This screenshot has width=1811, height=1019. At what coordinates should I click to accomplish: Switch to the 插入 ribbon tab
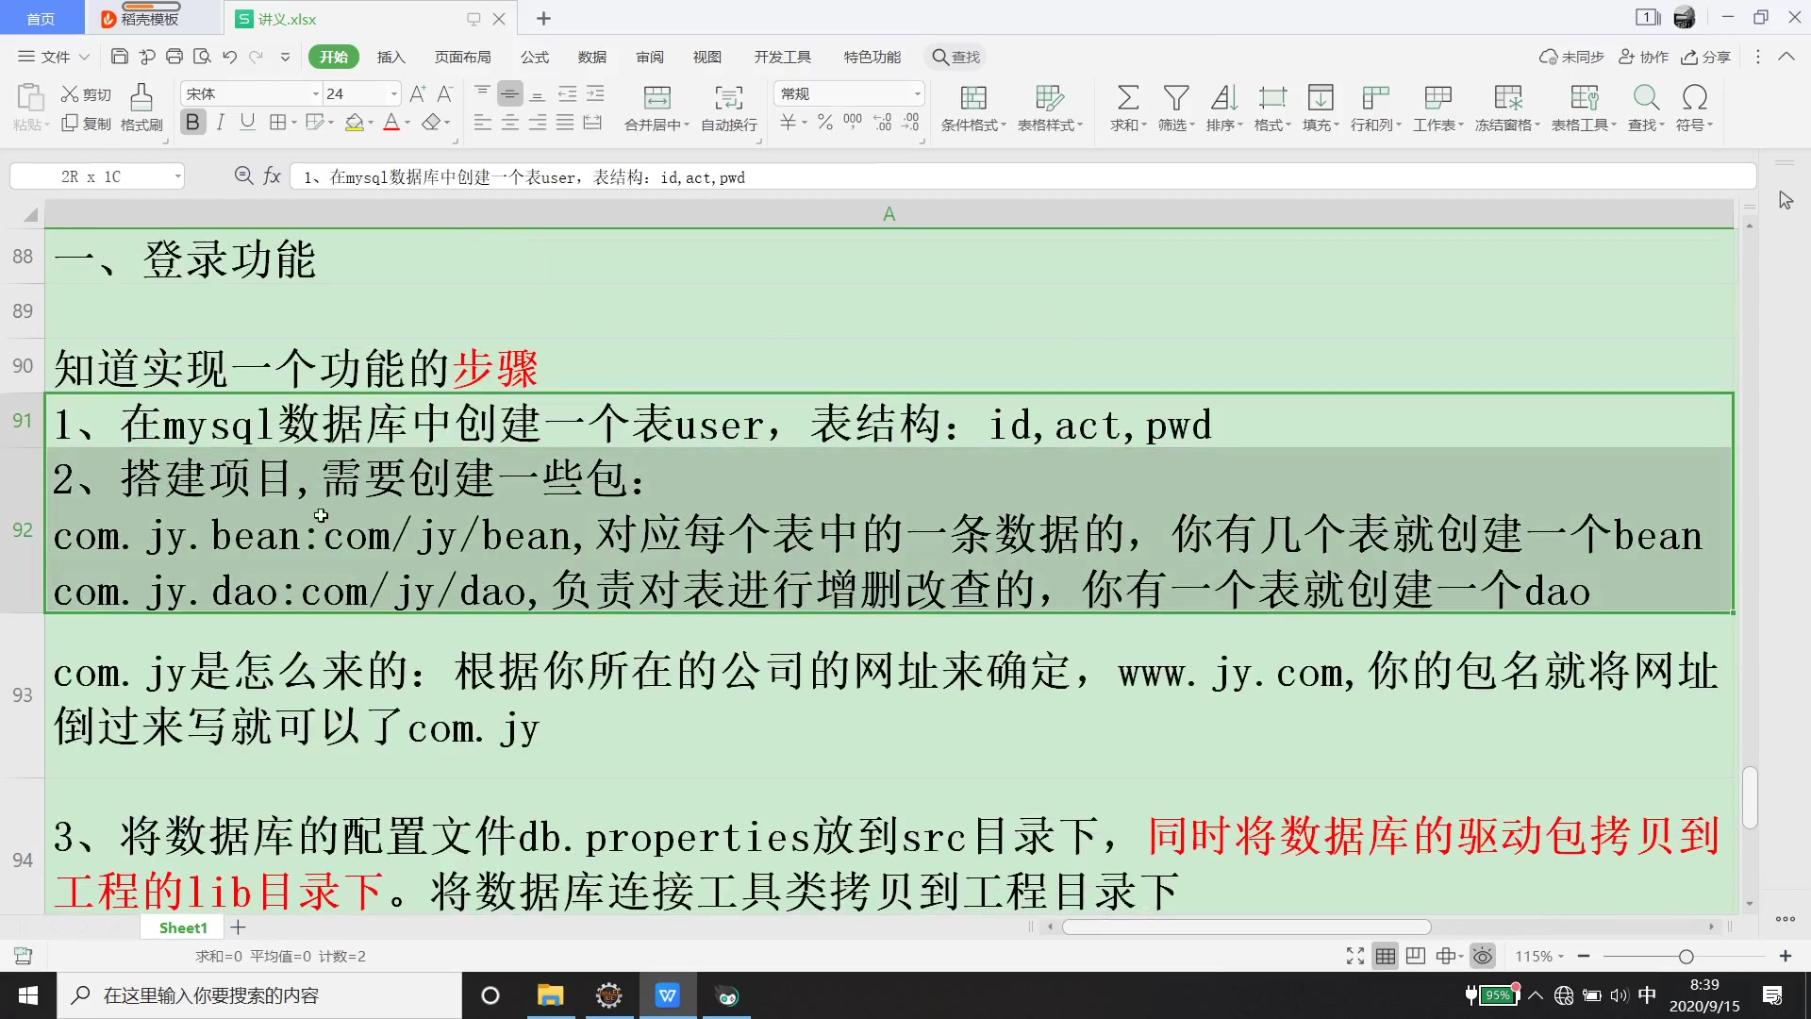390,57
